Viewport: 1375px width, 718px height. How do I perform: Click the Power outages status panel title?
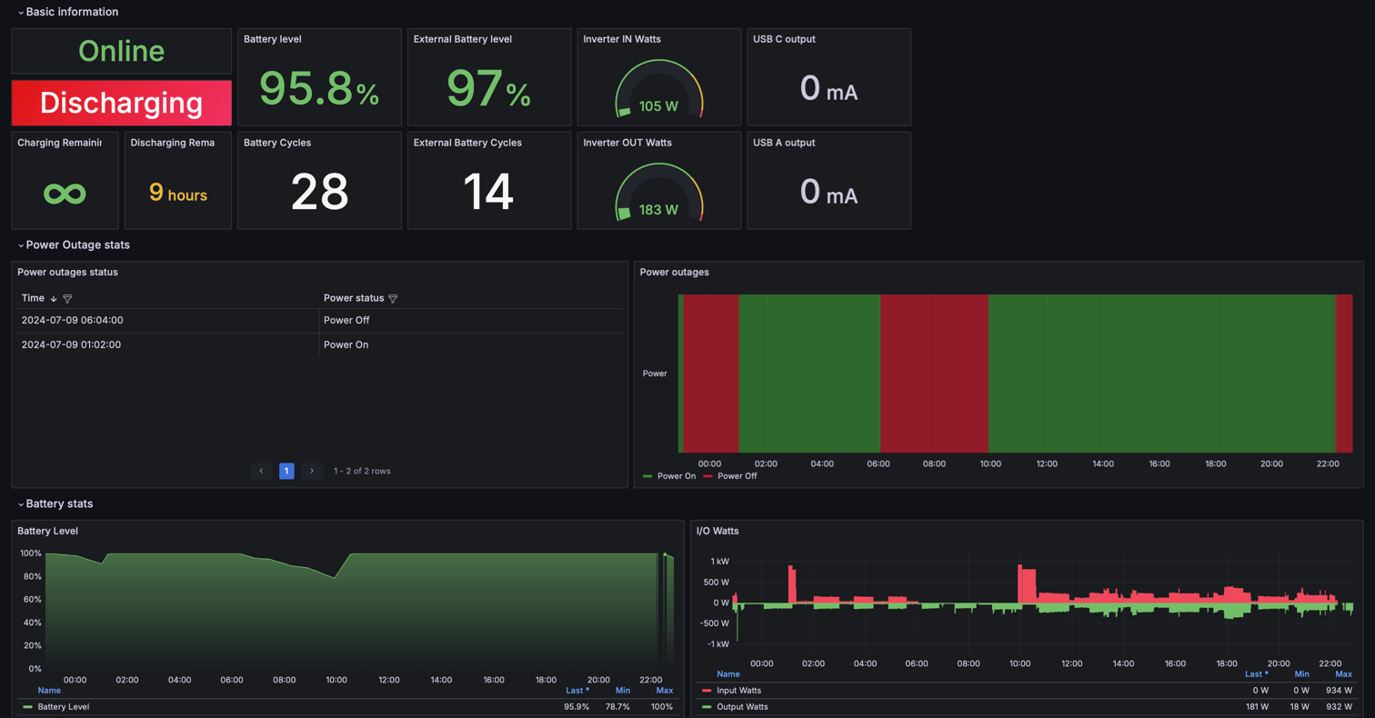pos(67,272)
